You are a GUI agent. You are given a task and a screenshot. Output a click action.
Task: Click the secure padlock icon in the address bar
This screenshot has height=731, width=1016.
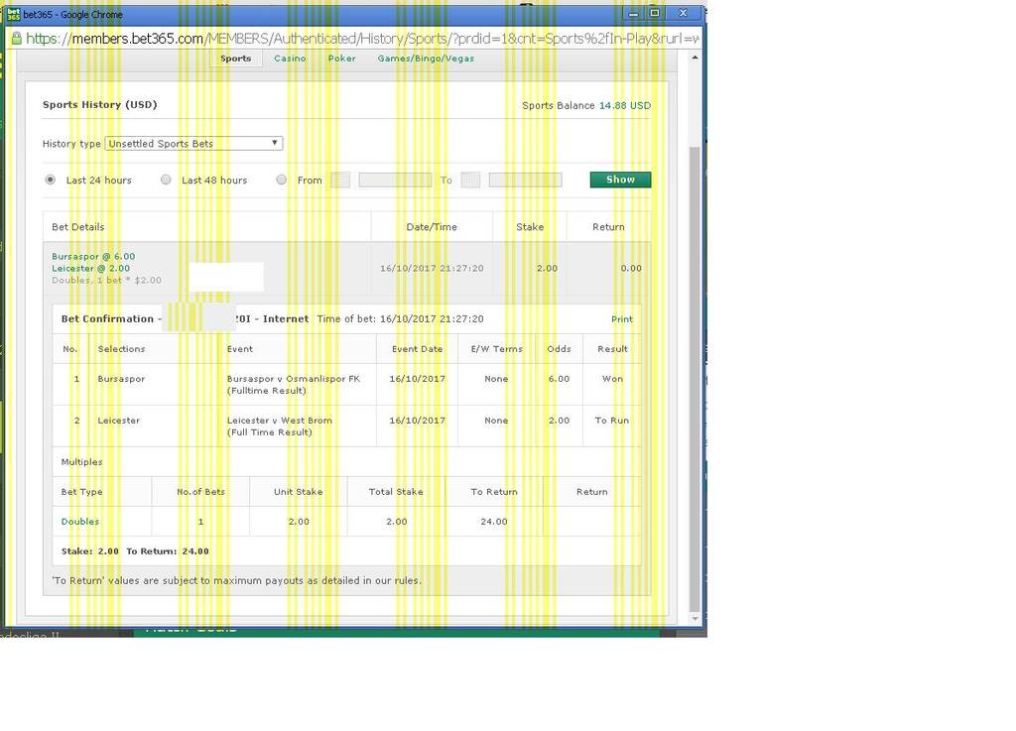point(16,39)
